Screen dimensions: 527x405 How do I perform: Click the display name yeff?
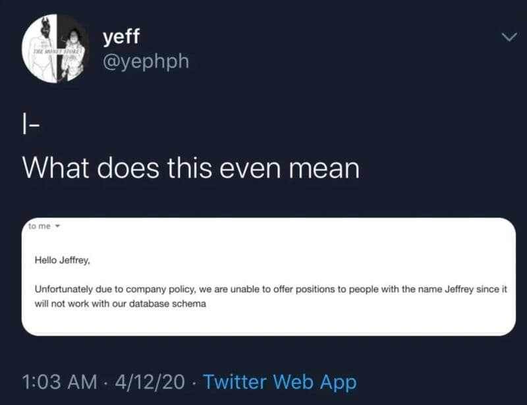pos(121,37)
